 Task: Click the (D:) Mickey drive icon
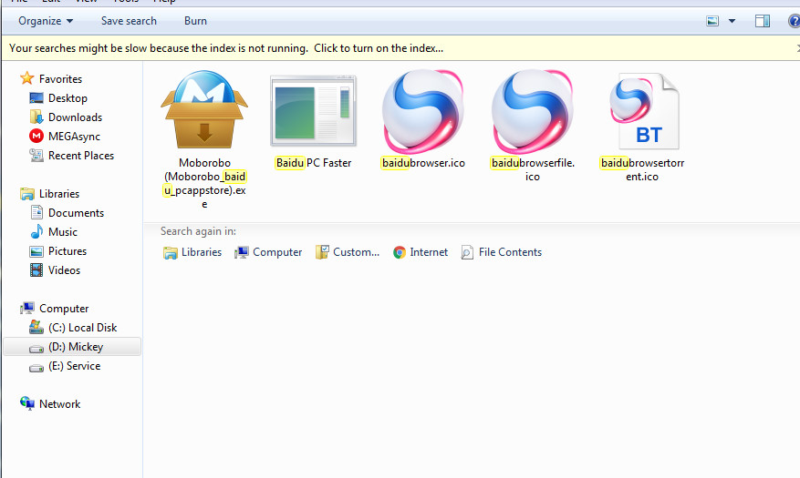(36, 348)
